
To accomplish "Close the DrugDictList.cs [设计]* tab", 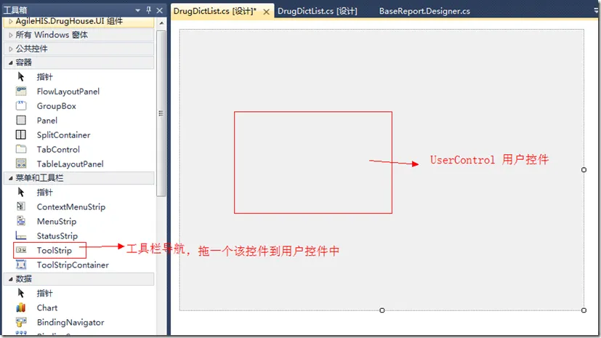I will (267, 12).
